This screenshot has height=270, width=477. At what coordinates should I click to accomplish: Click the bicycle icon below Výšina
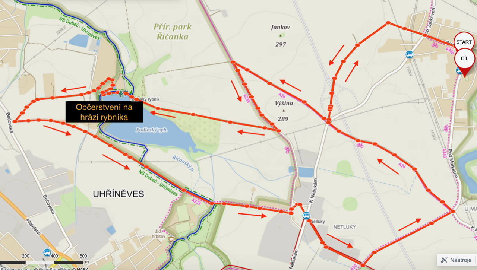point(287,150)
